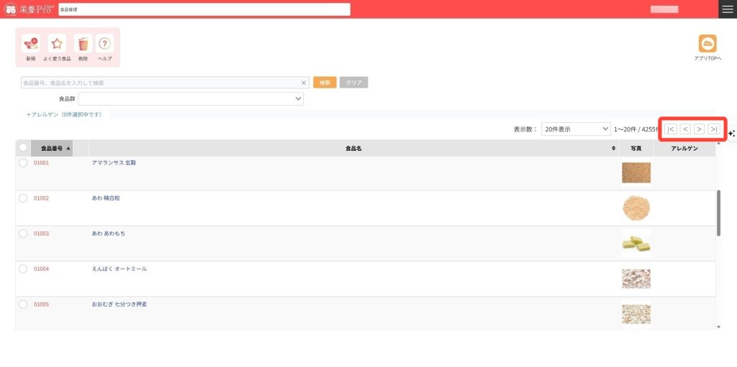Open the 食品群 dropdown
This screenshot has width=737, height=367.
pos(191,99)
